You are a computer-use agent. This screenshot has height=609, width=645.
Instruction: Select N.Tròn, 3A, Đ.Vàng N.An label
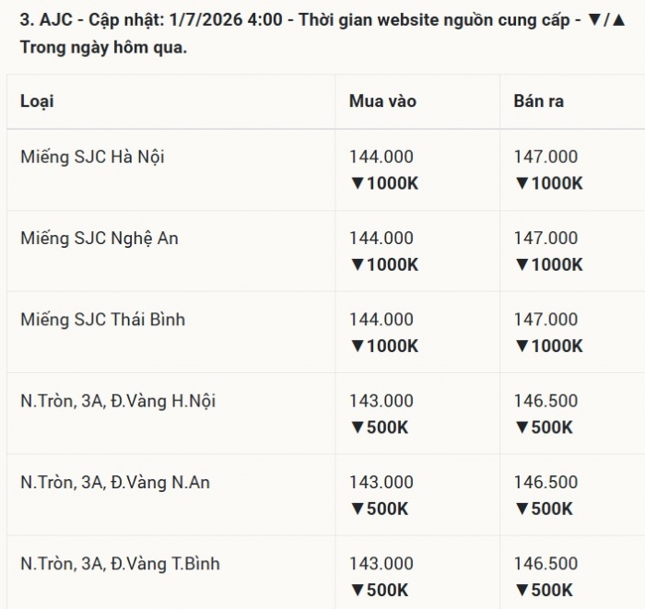[x=115, y=483]
